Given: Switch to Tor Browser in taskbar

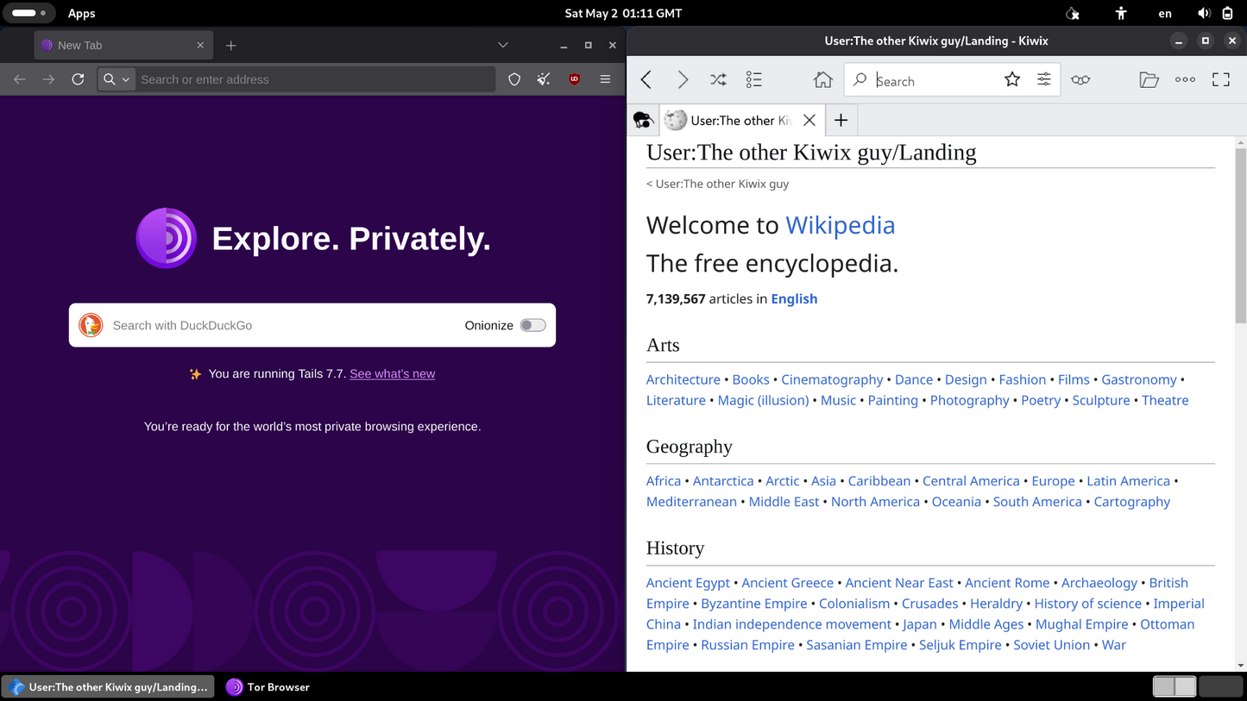Looking at the screenshot, I should tap(268, 687).
